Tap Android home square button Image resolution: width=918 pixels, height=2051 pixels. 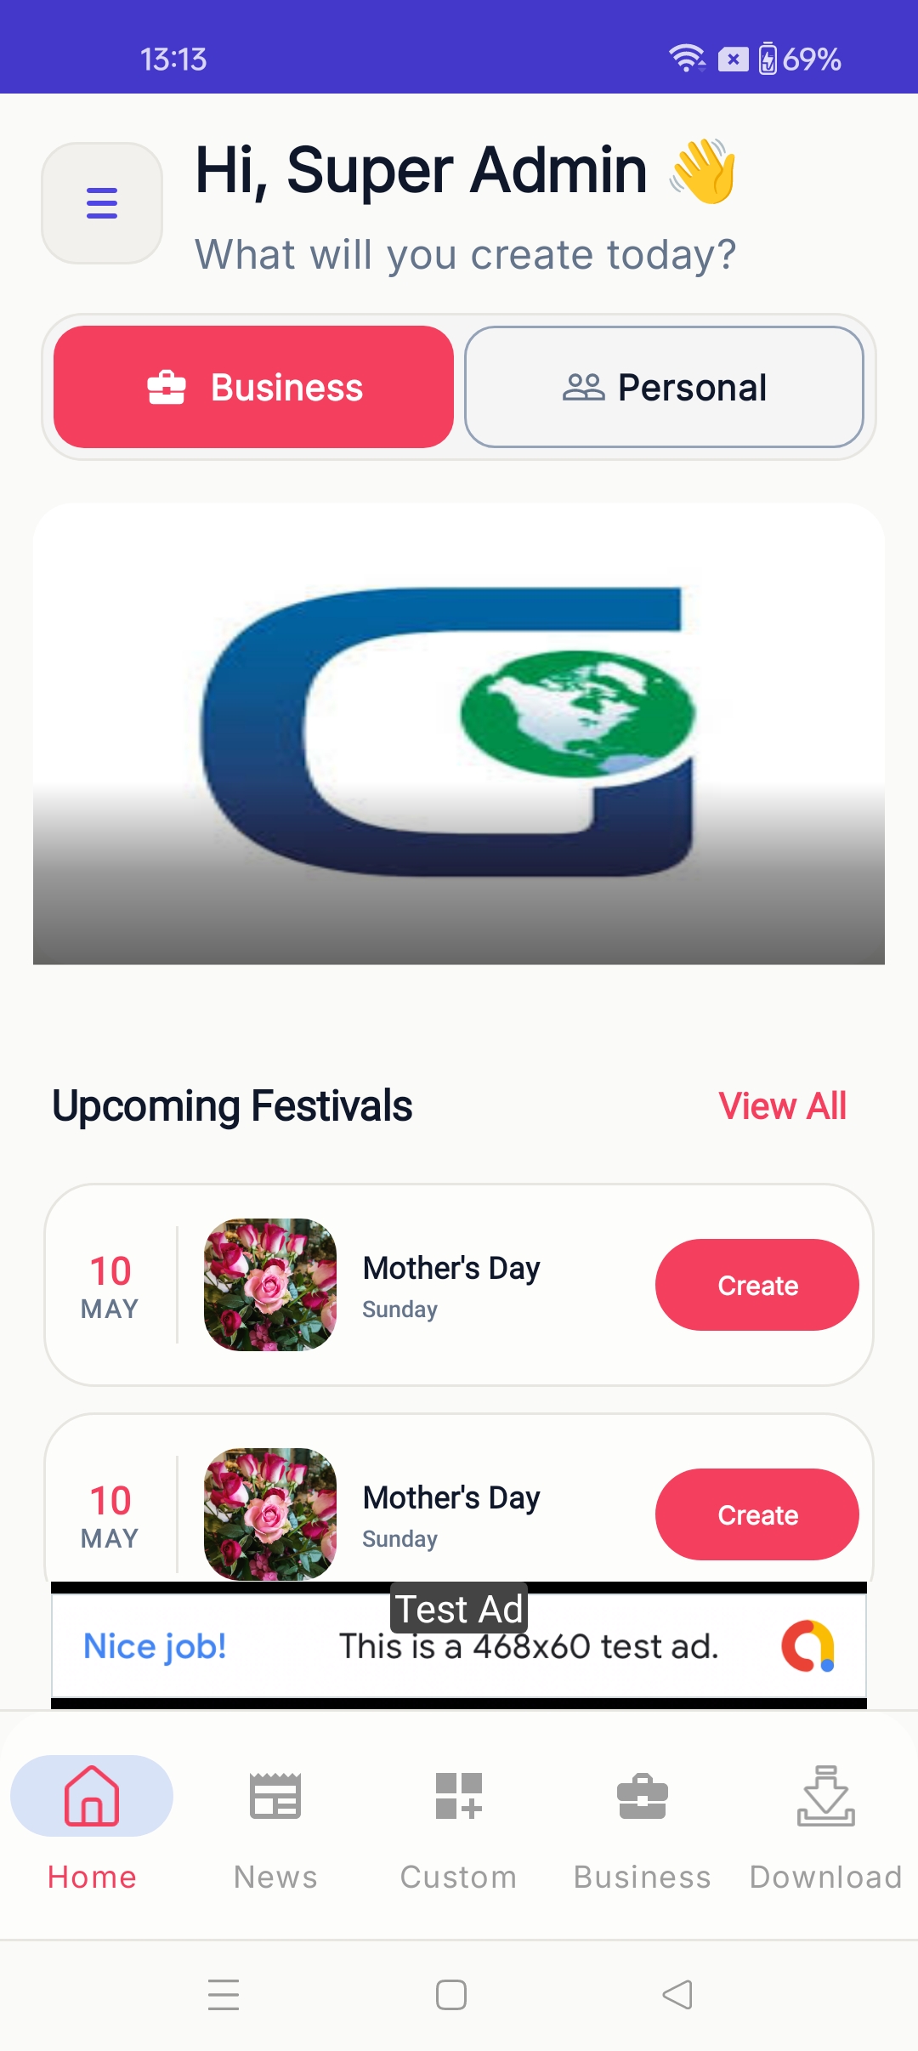pos(451,1994)
